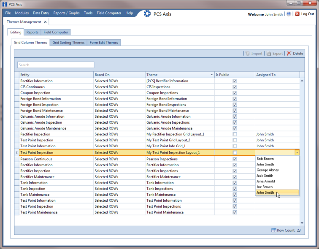Image resolution: width=319 pixels, height=249 pixels.
Task: Sort by the Is Public column header
Action: (x=235, y=75)
